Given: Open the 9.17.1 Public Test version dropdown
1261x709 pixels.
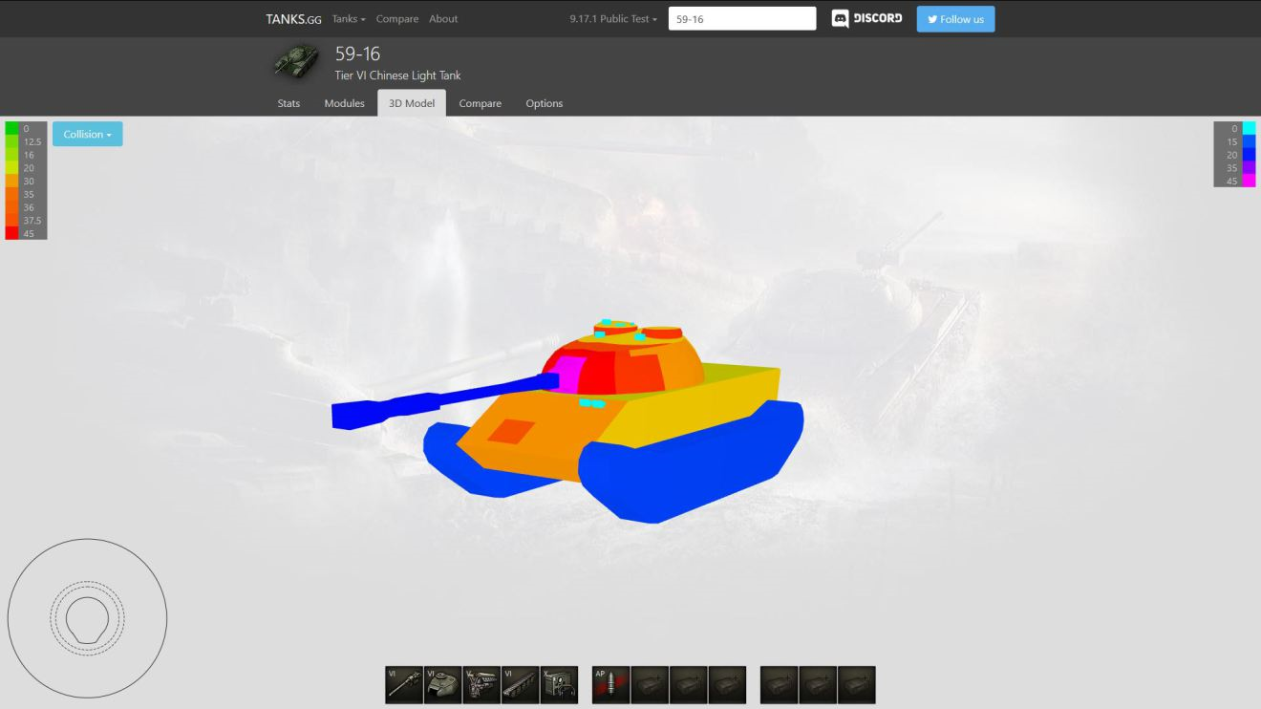Looking at the screenshot, I should (613, 19).
